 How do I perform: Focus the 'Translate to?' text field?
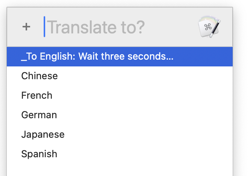coord(113,27)
